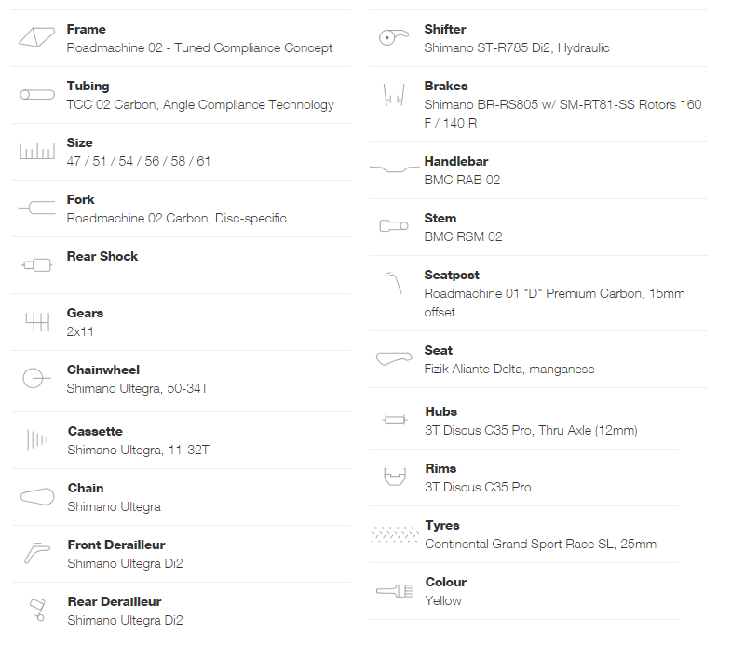Click the Rims heading text

point(440,468)
